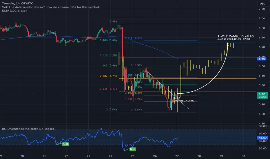Click the Toncoin, 1h, CRYPTO symbol title
This screenshot has width=270, height=159.
(x=18, y=3)
